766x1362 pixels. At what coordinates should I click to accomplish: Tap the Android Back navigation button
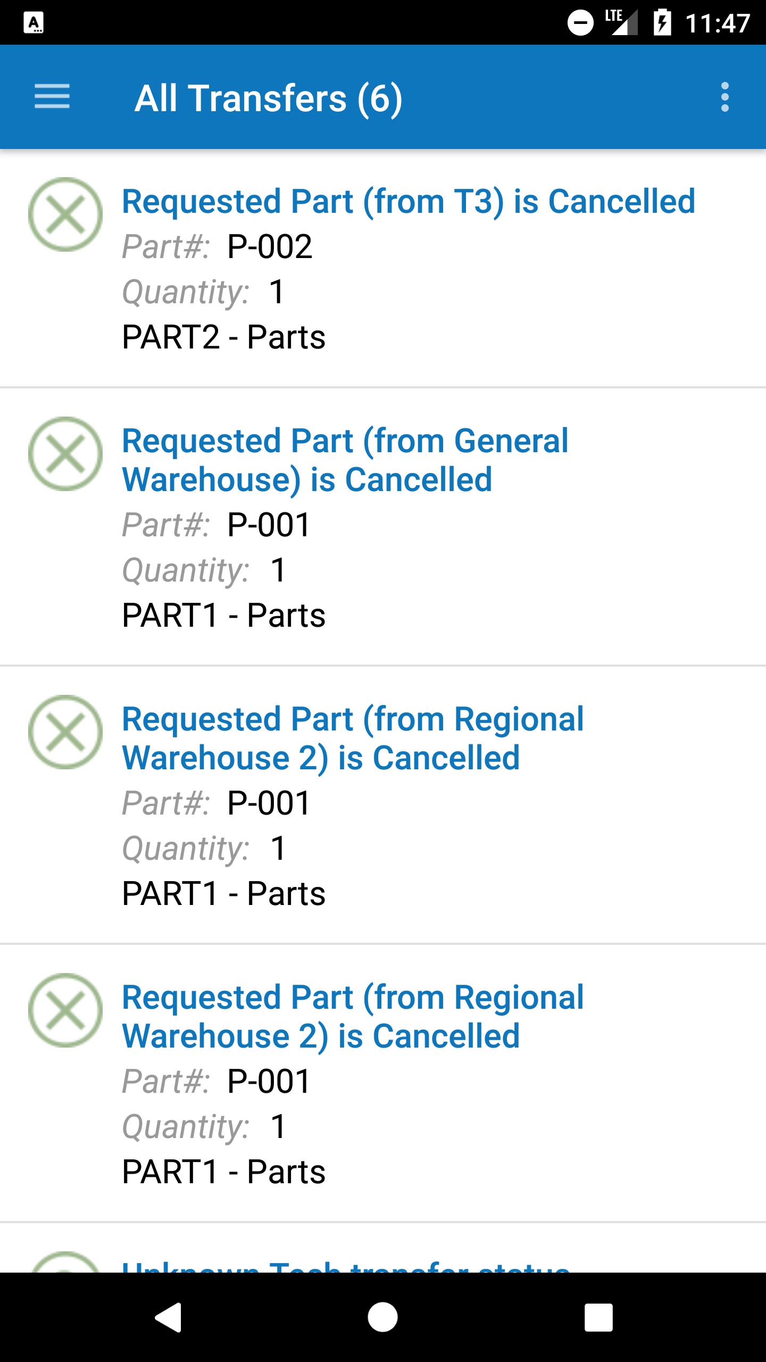pyautogui.click(x=169, y=1317)
